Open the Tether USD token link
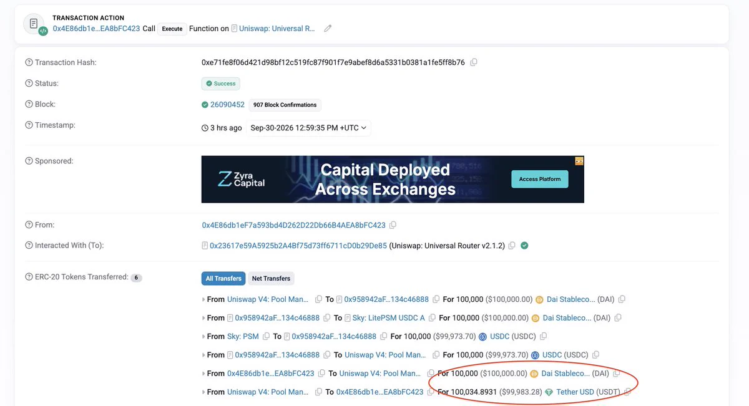Image resolution: width=749 pixels, height=406 pixels. [x=575, y=392]
